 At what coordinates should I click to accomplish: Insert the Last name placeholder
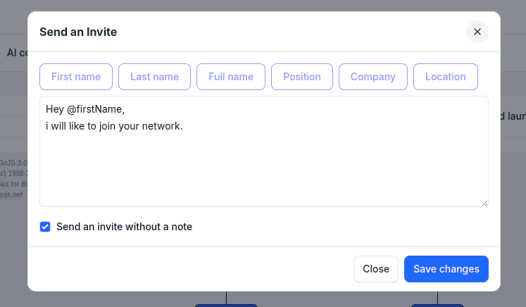click(154, 77)
